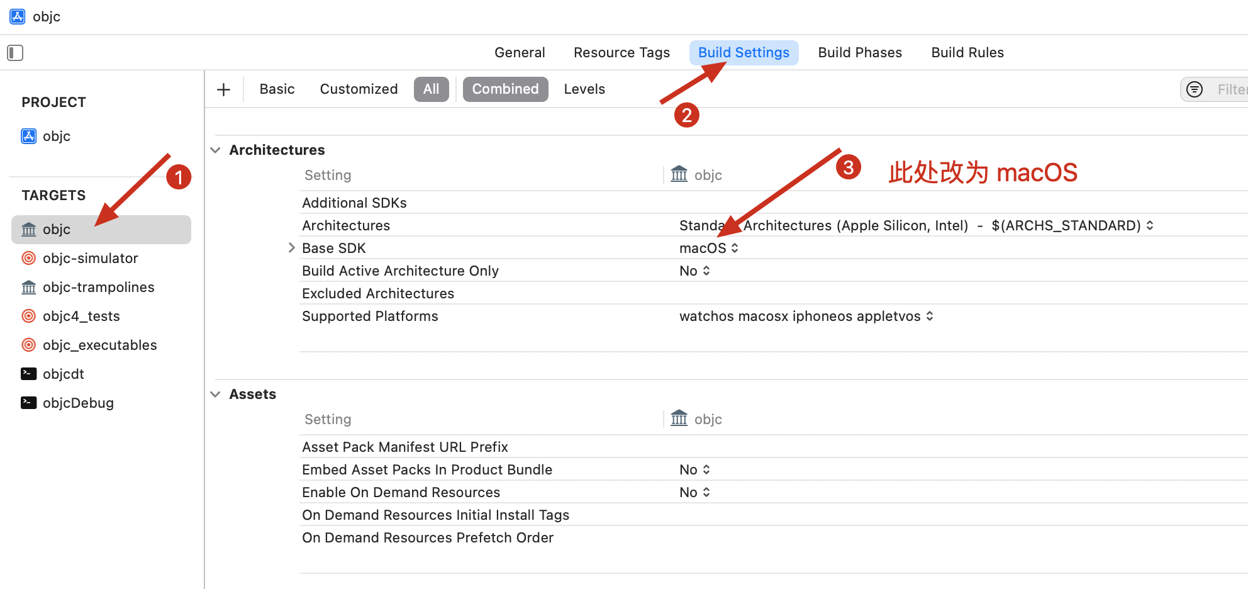Show Basic build settings

click(277, 89)
